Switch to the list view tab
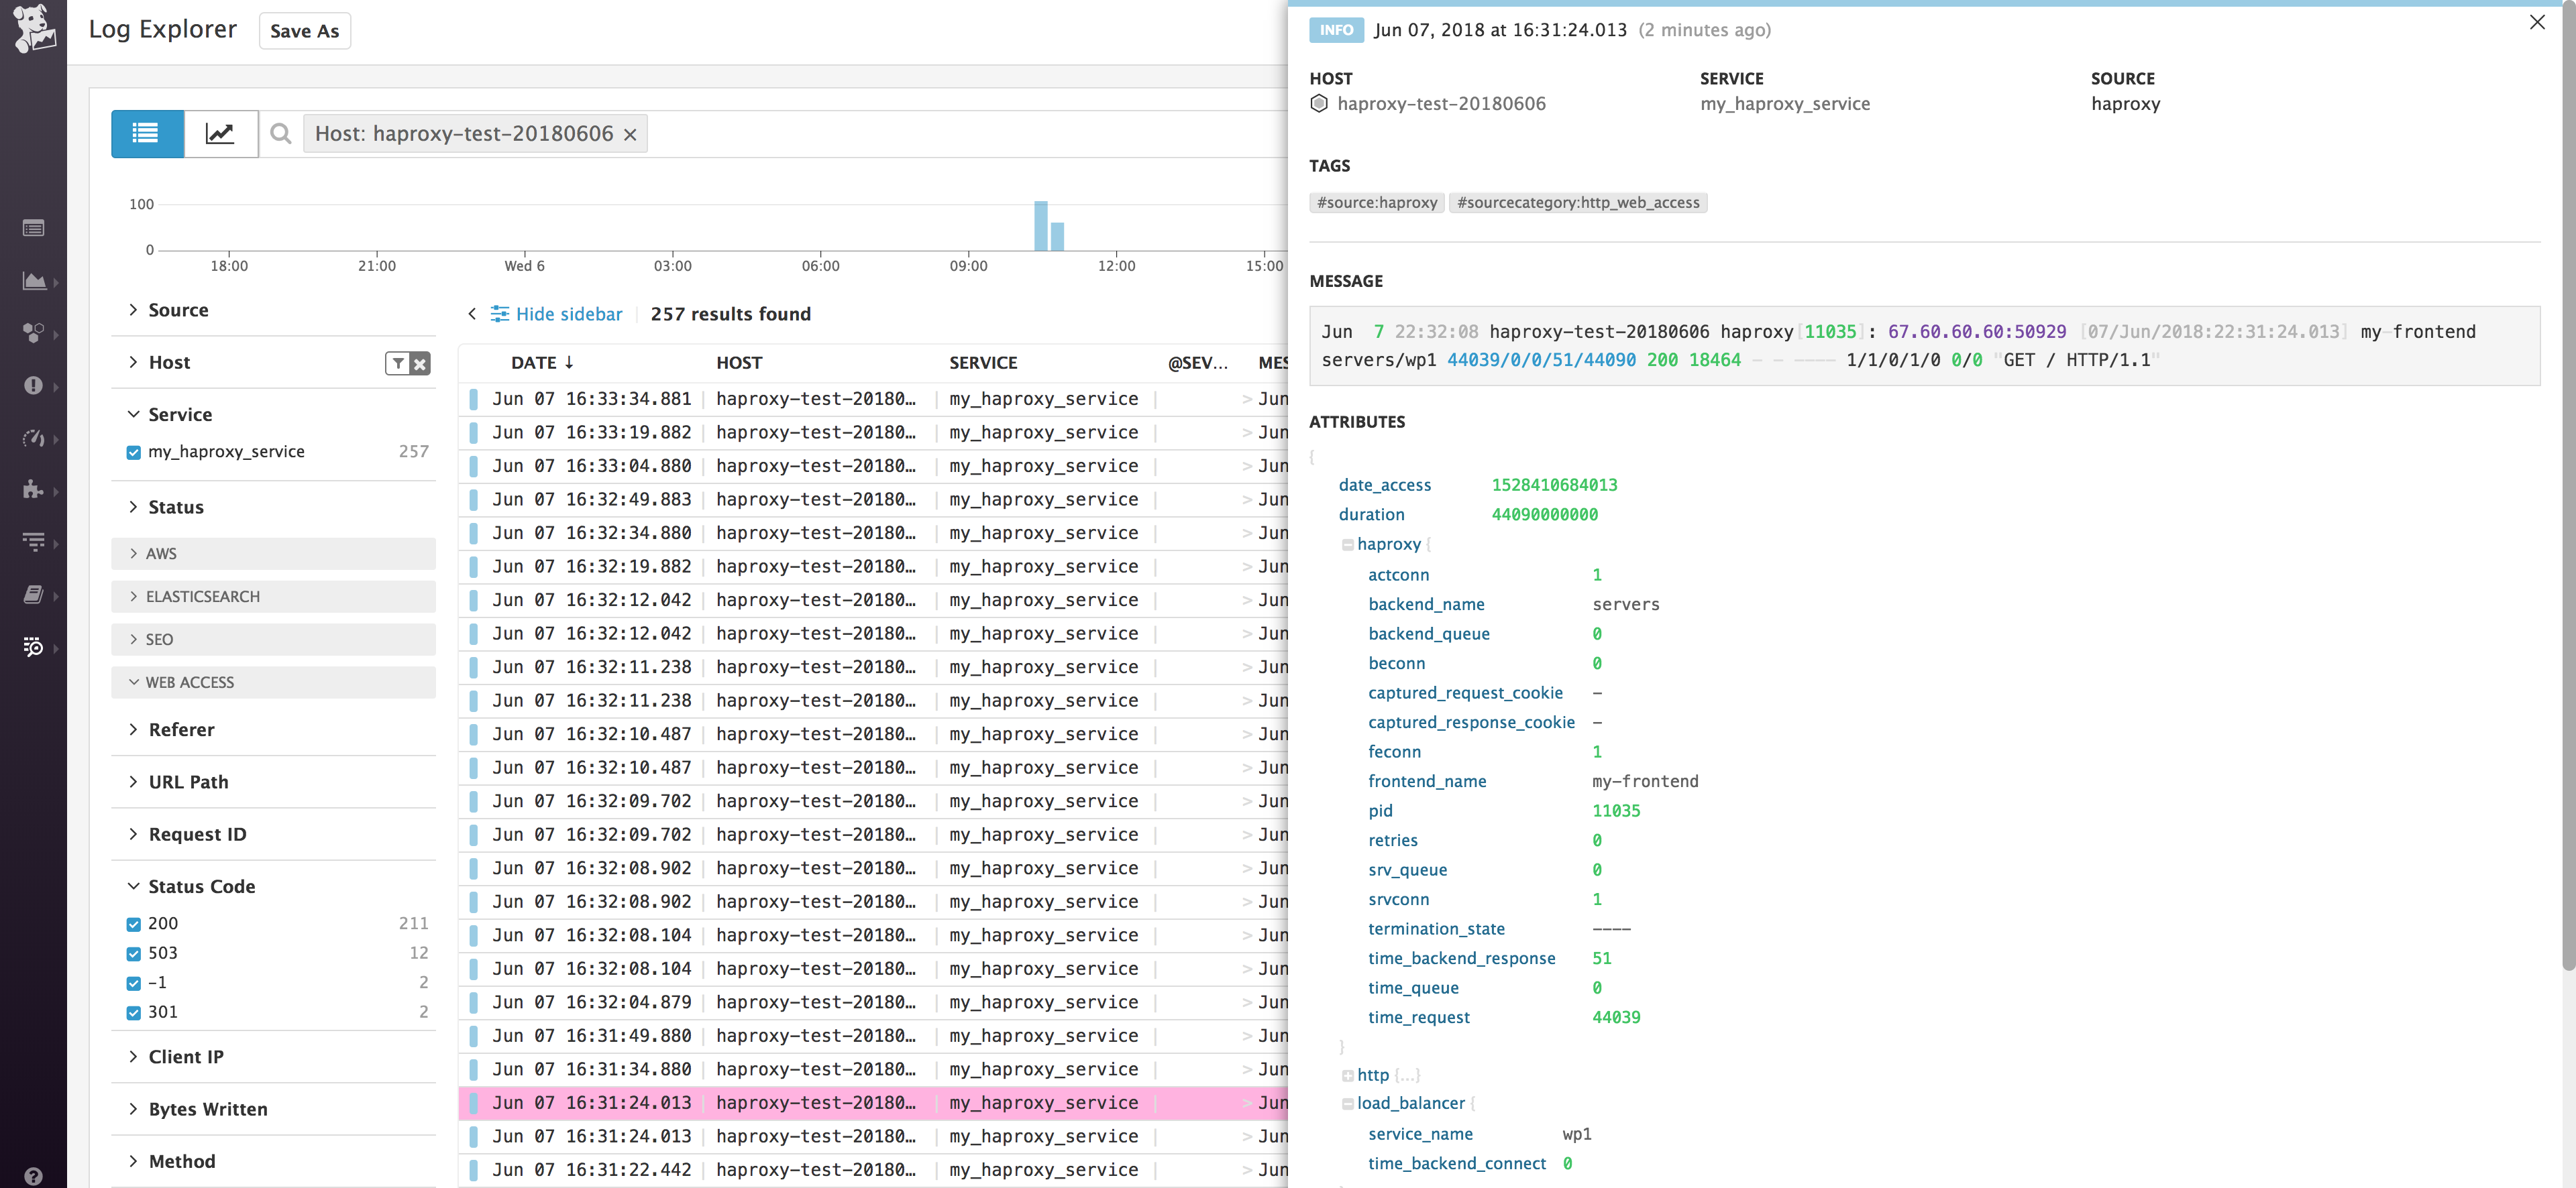The width and height of the screenshot is (2576, 1188). [147, 133]
